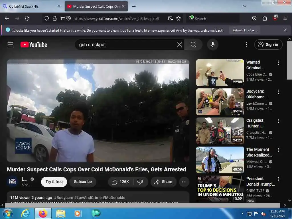The width and height of the screenshot is (292, 219).
Task: Click the Firefox Search field in toolbar
Action: (213, 19)
